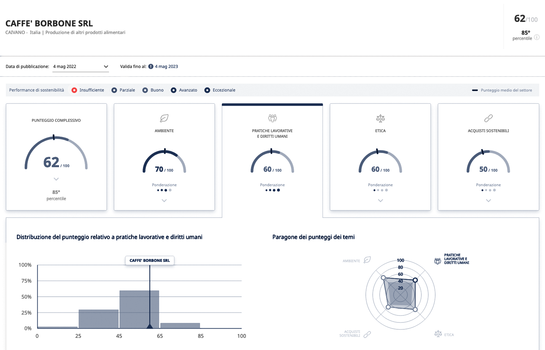Click the histogram bar between 65 and 85
This screenshot has width=545, height=350.
(x=180, y=326)
